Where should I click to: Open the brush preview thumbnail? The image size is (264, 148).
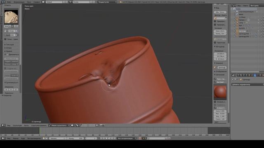tap(11, 17)
